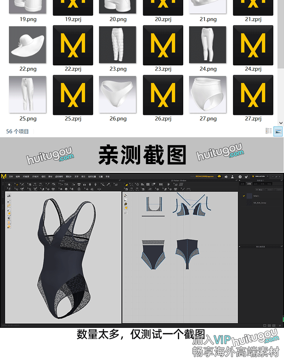This screenshot has height=363, width=284.
Task: Open the 22.zprj Marvelous Designer file
Action: [x=73, y=46]
